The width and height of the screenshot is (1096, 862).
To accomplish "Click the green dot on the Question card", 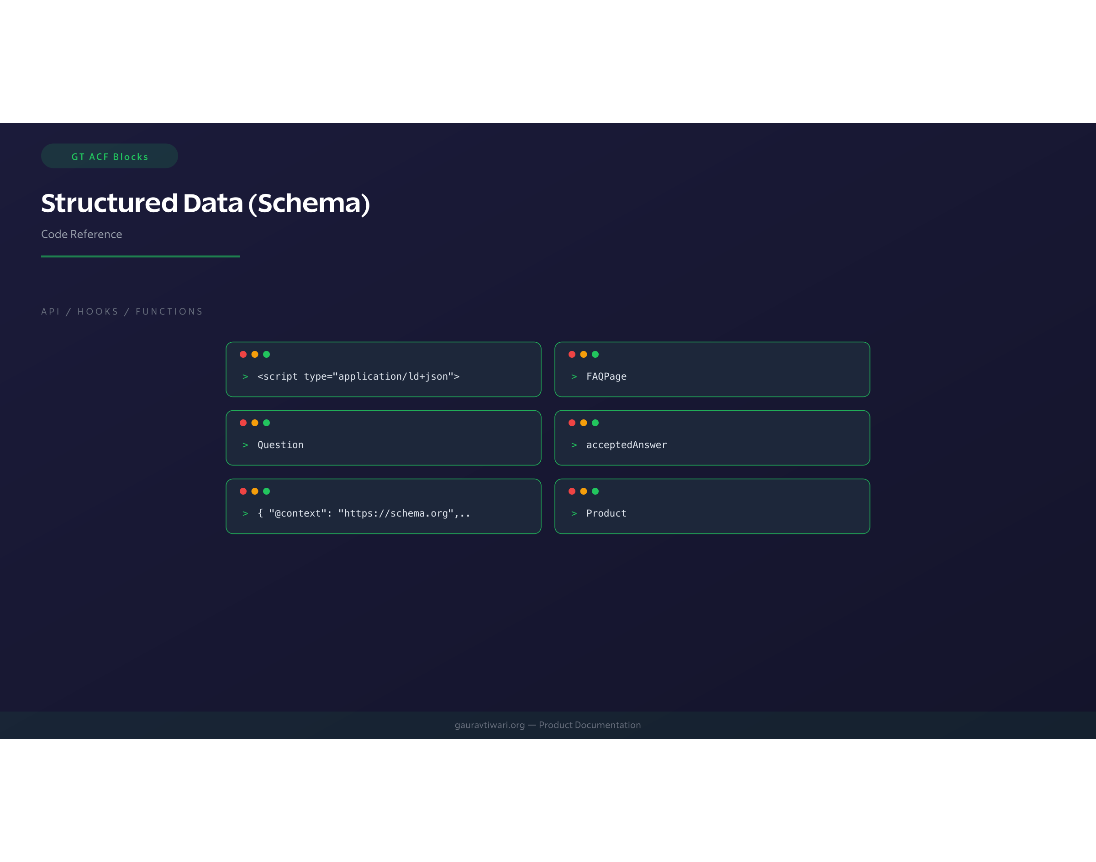I will (x=268, y=423).
